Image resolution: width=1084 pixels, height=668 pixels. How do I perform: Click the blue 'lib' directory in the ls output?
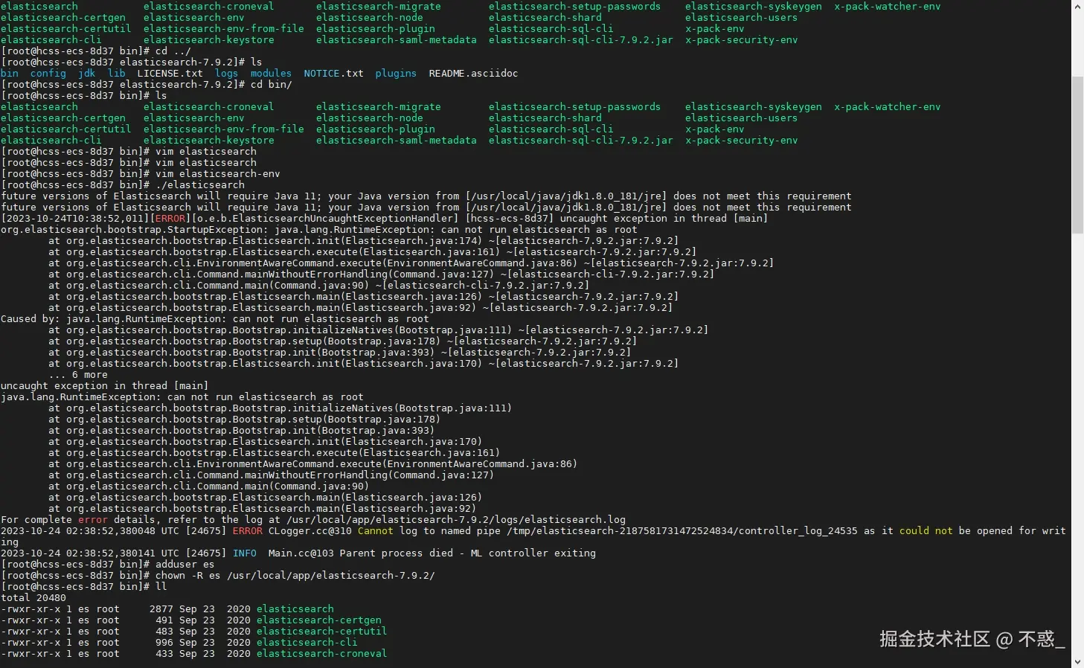point(117,74)
